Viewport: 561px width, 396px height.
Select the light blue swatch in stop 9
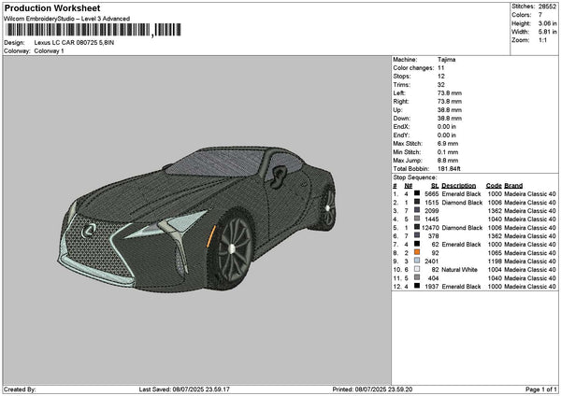(x=416, y=261)
